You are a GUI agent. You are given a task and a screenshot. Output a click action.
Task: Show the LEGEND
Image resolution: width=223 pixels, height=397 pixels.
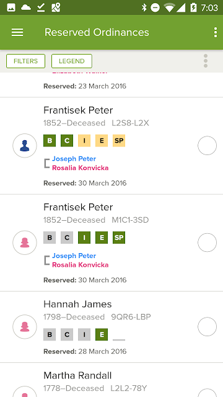click(x=72, y=61)
